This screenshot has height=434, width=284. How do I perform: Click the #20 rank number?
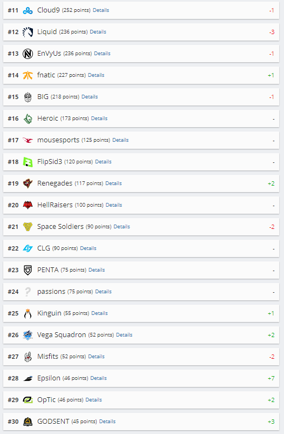(x=13, y=205)
